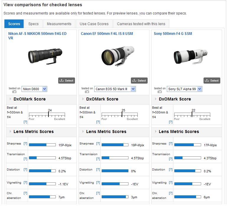Open Canon Distortion help [?]
The width and height of the screenshot is (228, 206).
tap(98, 169)
